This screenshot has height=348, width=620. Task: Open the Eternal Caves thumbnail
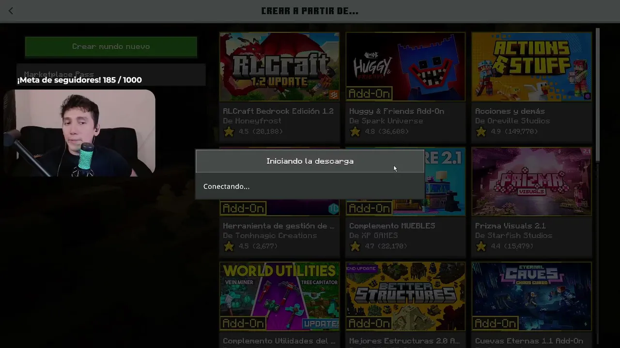(x=532, y=296)
